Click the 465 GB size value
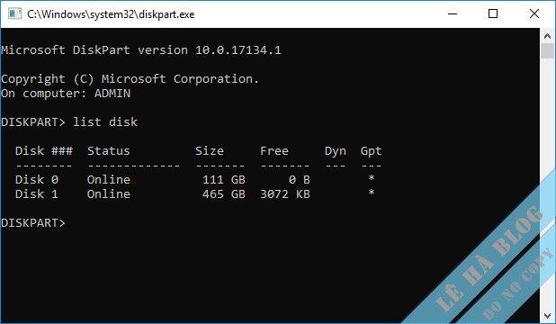This screenshot has width=556, height=324. coord(223,194)
